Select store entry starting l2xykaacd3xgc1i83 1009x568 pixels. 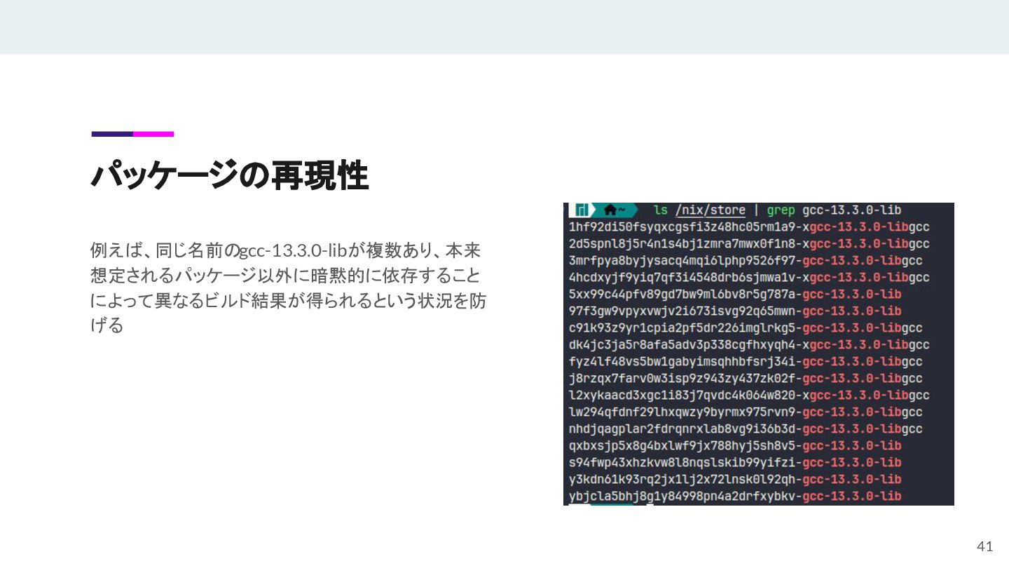click(749, 395)
